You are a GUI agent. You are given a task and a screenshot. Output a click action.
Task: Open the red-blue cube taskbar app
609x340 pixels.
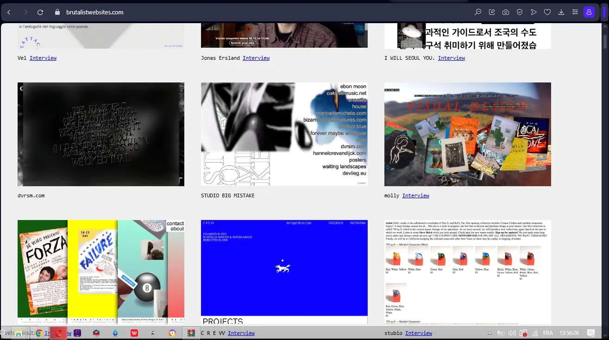[x=96, y=333]
